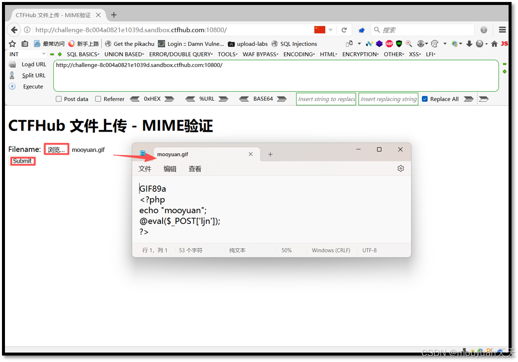
Task: Open the HTML menu in HackBar
Action: 328,54
